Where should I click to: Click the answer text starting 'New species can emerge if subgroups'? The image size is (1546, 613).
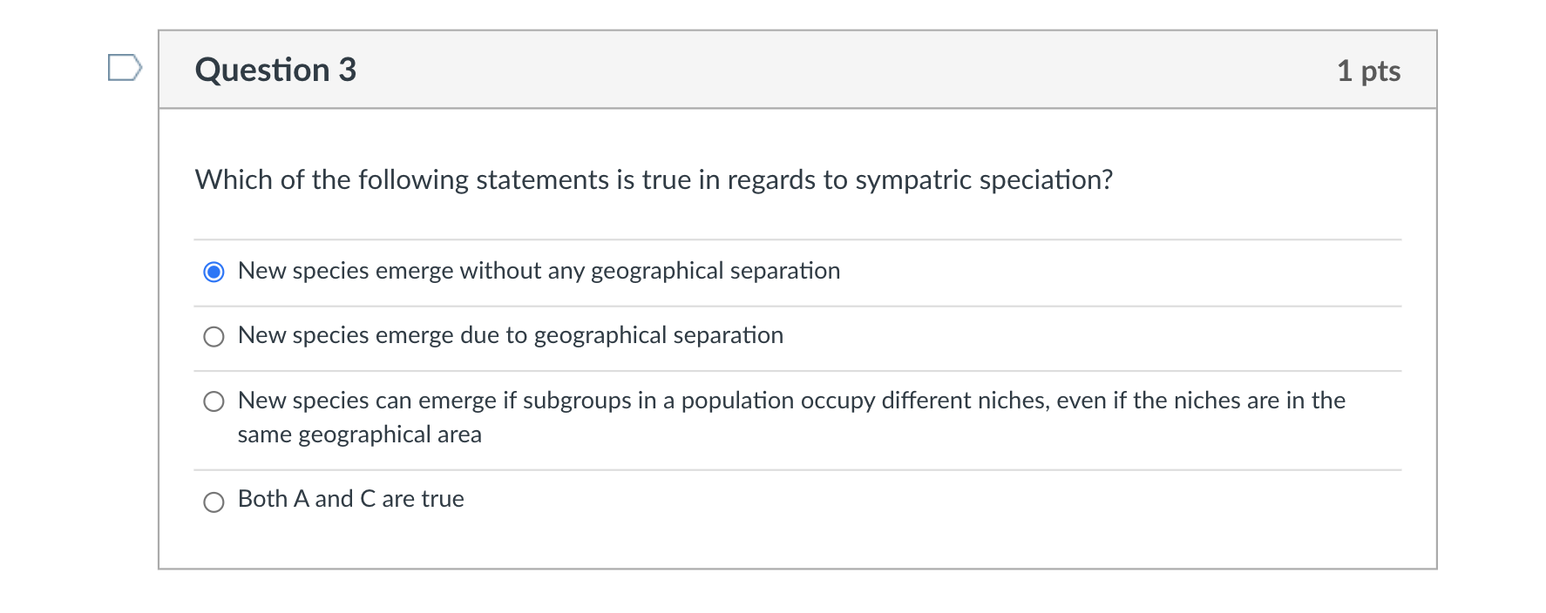(x=790, y=401)
